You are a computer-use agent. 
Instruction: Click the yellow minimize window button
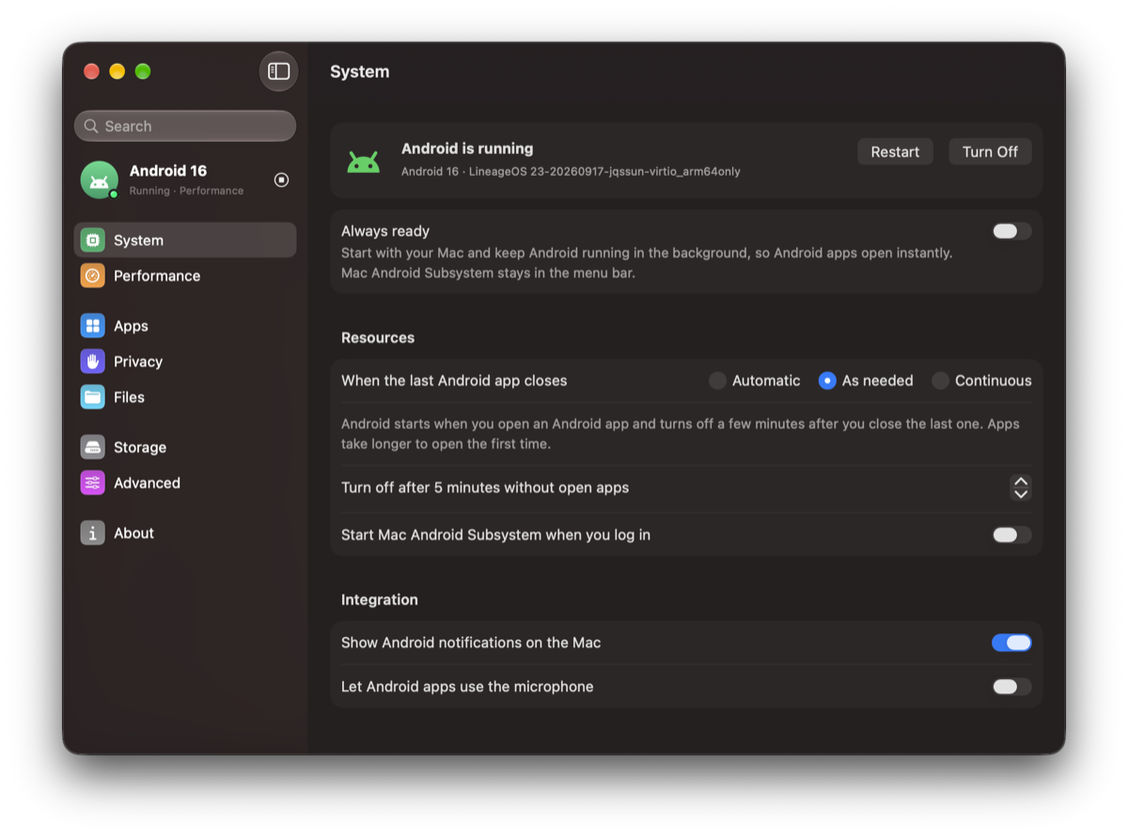pos(117,71)
